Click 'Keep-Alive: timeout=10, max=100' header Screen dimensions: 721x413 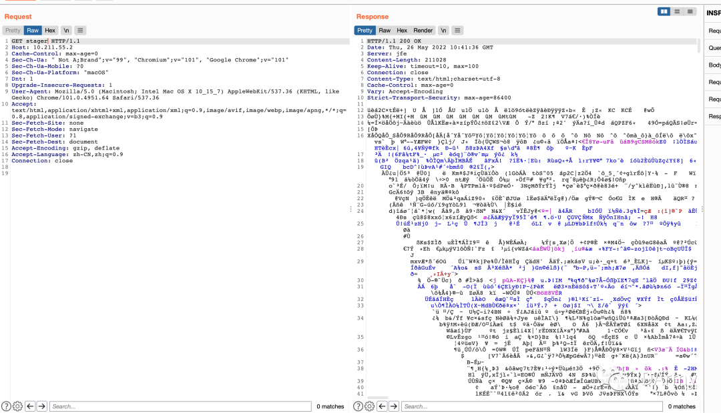click(x=423, y=66)
